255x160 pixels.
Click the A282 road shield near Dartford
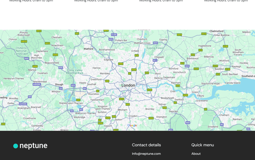(185, 95)
